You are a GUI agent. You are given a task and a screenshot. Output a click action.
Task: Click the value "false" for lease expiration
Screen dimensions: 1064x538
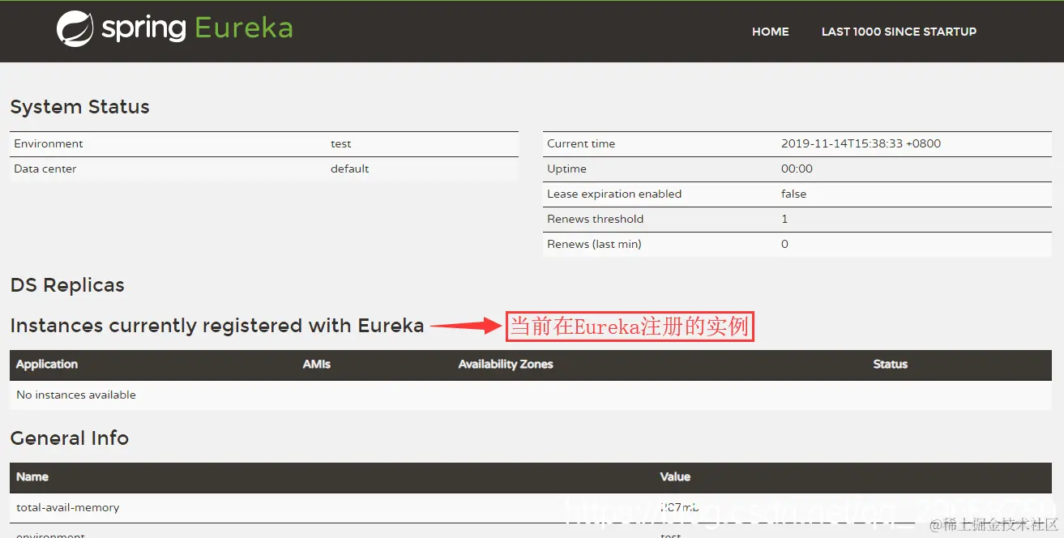794,194
